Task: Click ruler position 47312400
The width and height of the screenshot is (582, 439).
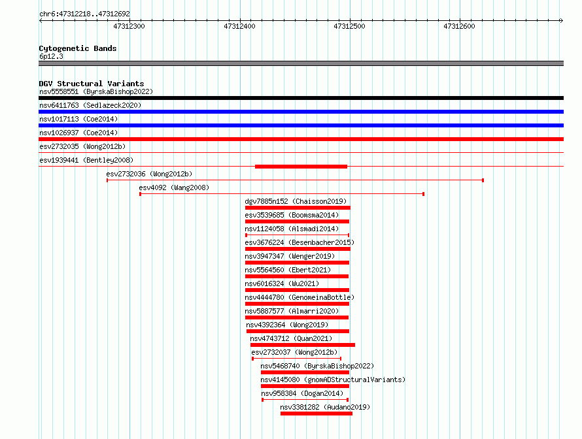Action: coord(239,26)
